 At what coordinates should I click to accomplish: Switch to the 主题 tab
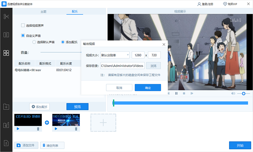pyautogui.click(x=43, y=11)
